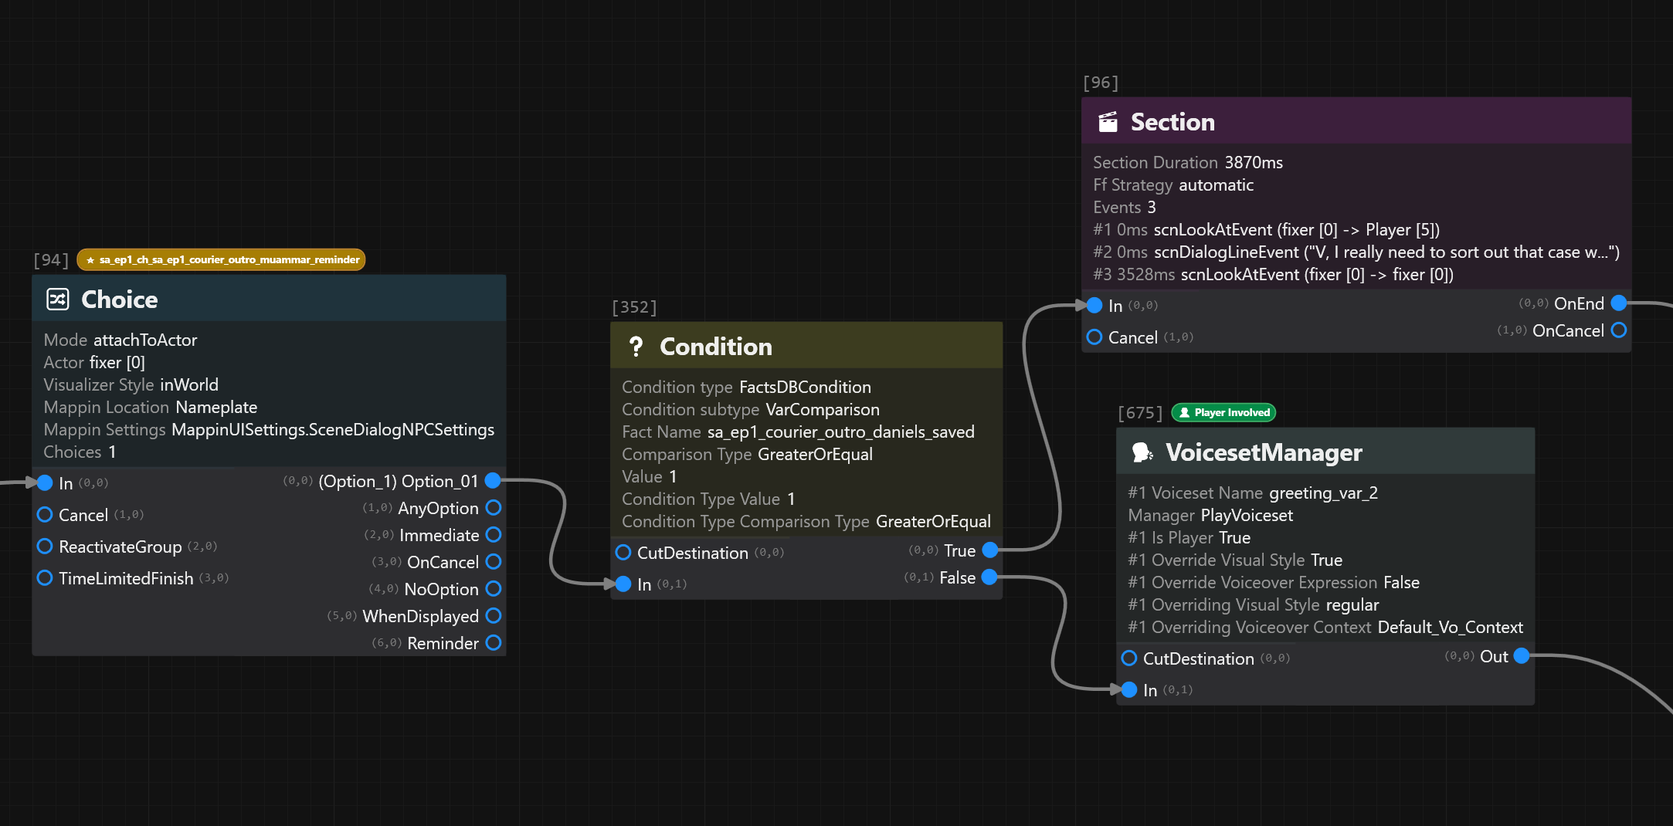Screen dimensions: 1673x826
Task: Select the Reminder output socket on Choice
Action: click(494, 643)
